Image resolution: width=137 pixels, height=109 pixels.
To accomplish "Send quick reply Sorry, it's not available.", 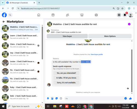I will pos(66,83).
